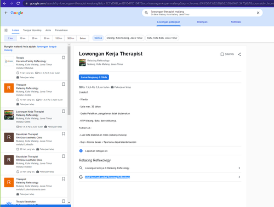Viewport: 274px width, 207px height.
Task: Open the Terapis Kesehatan listing
Action: click(x=34, y=202)
